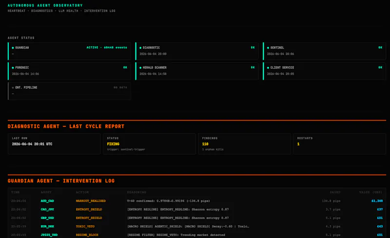The height and width of the screenshot is (238, 390).
Task: Click Last Run value 2026-06-04 20:01 UTC
Action: [32, 144]
